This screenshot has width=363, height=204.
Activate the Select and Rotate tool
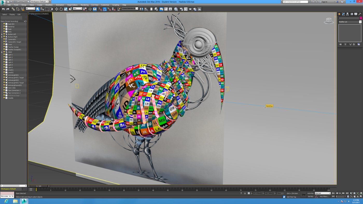61,9
